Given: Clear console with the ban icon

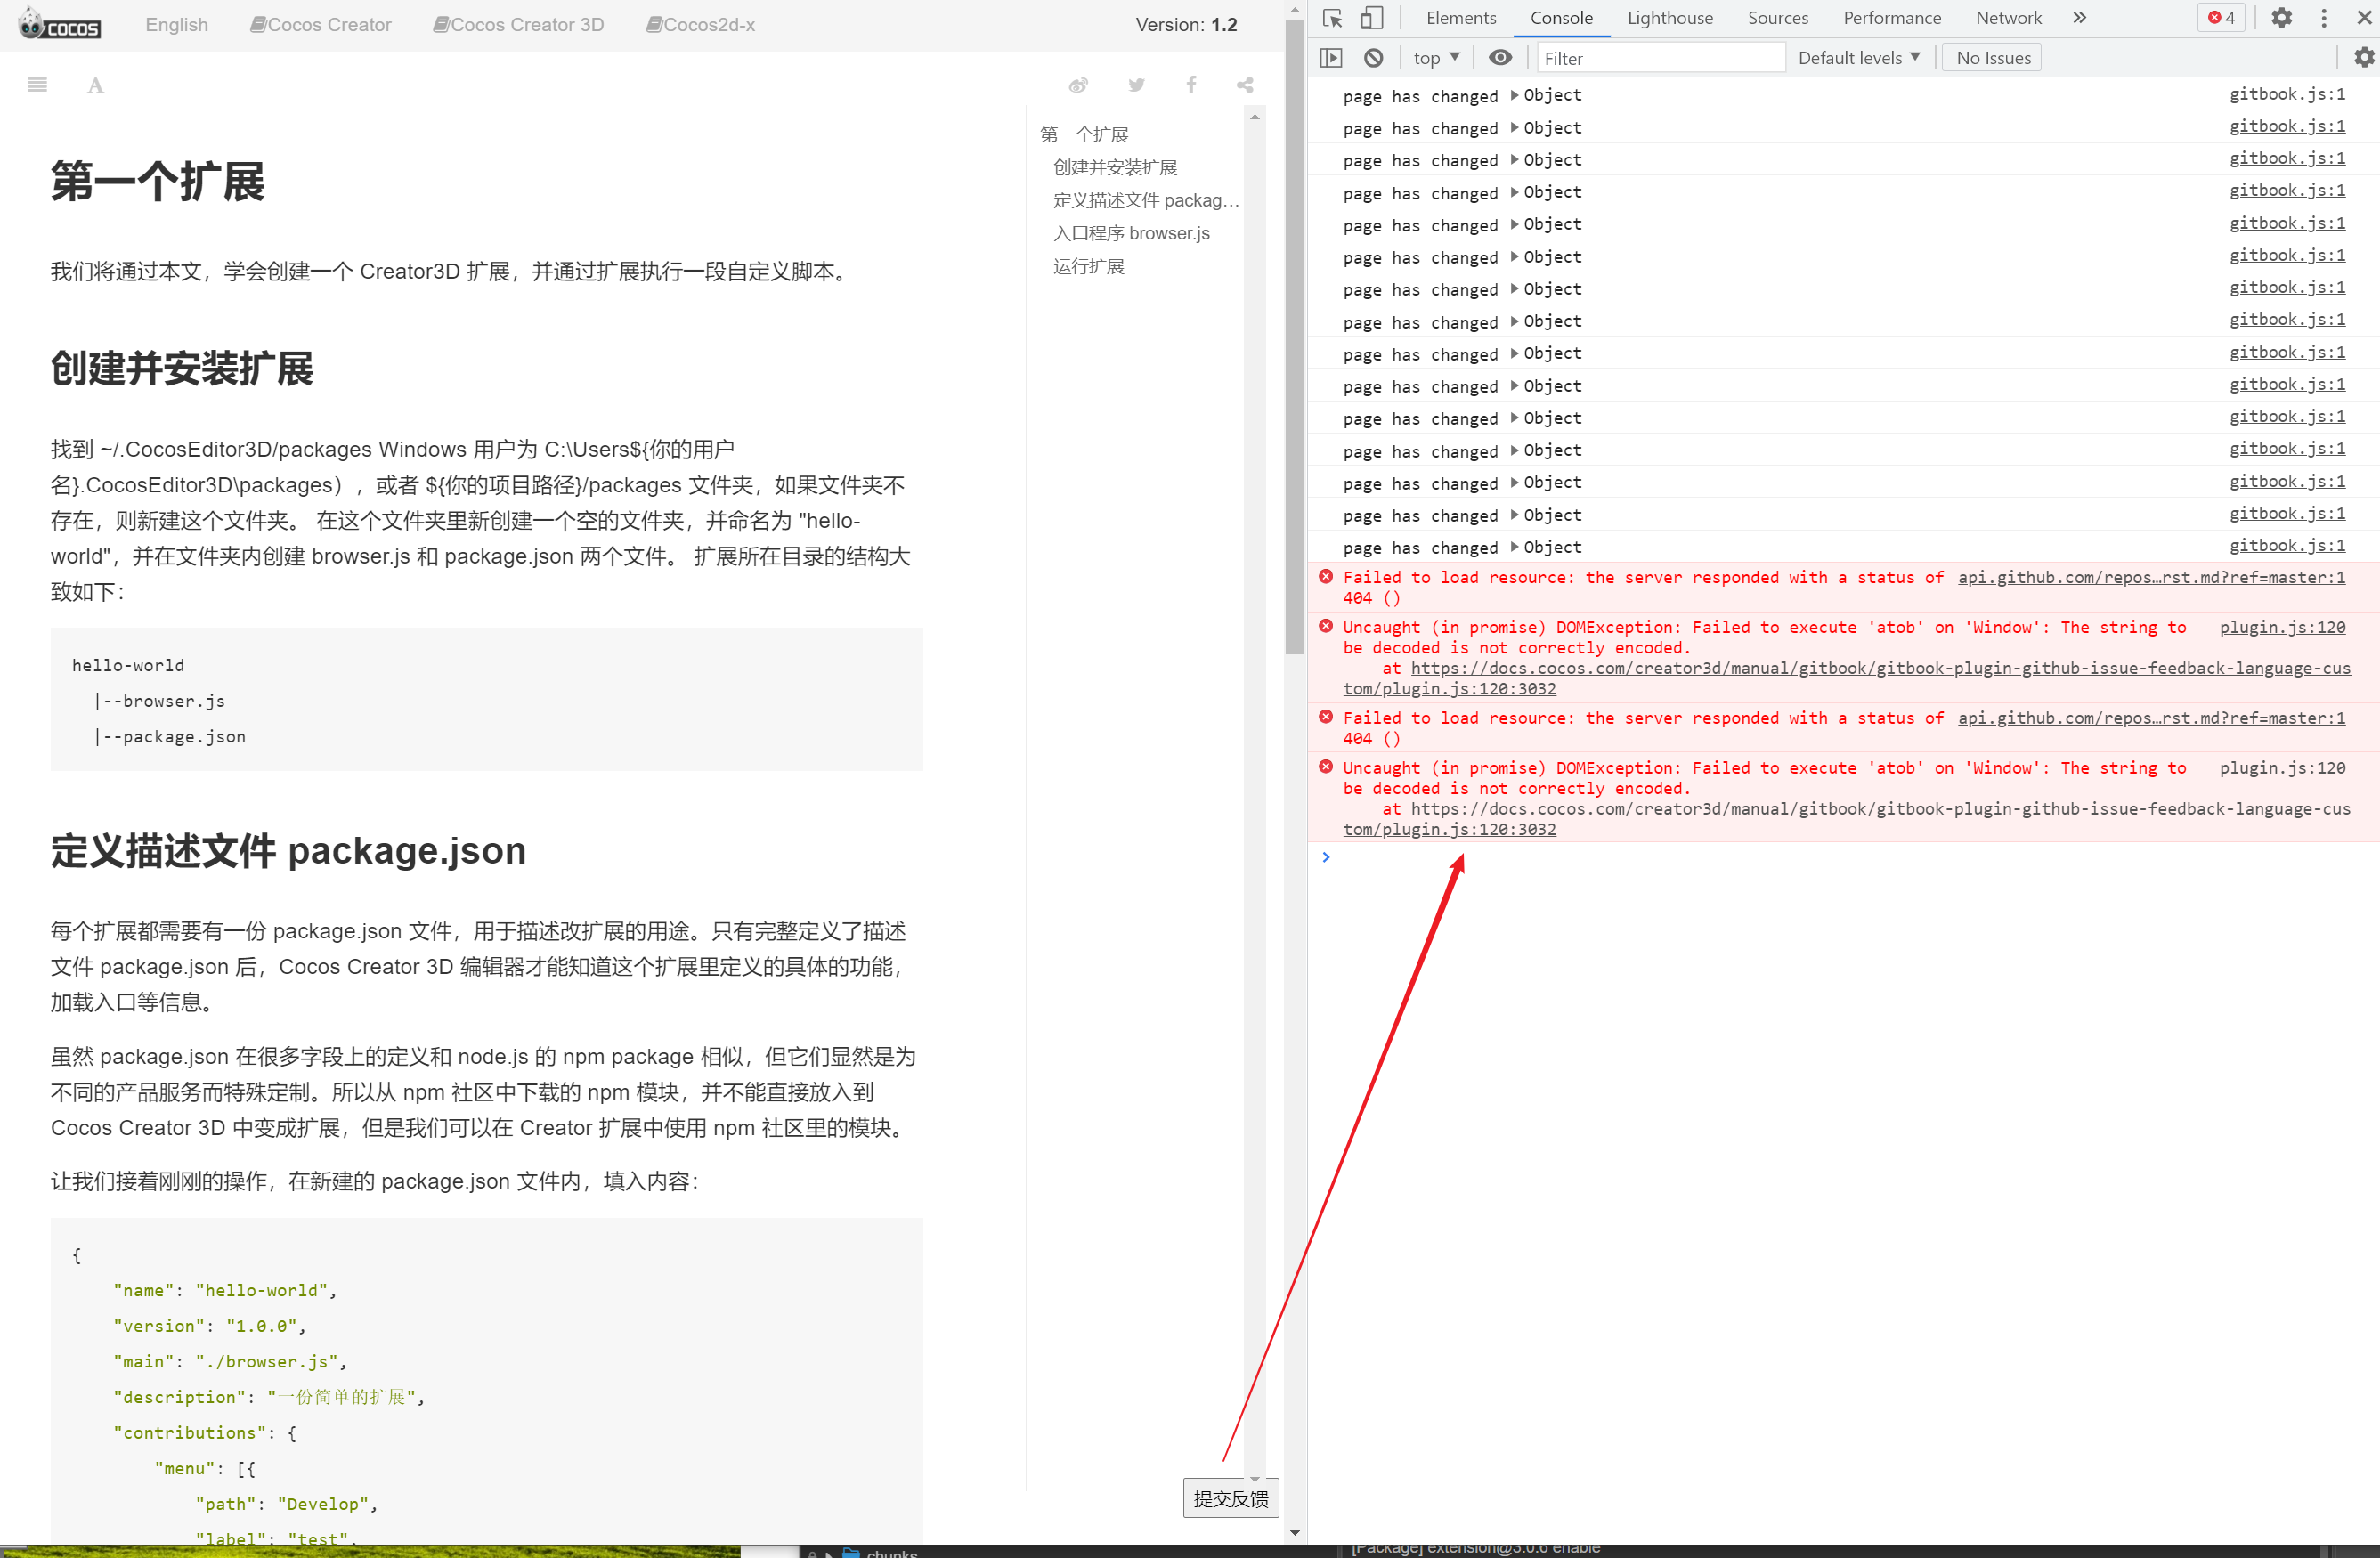Looking at the screenshot, I should (x=1374, y=58).
